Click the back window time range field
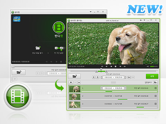The image size is (166, 124). pyautogui.click(x=57, y=73)
